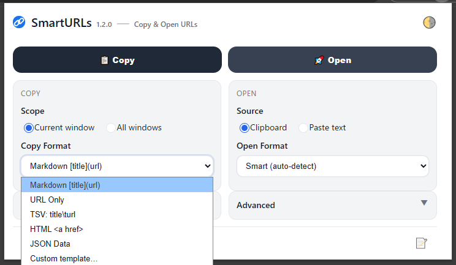Viewport: 456px width, 265px height.
Task: Click the 'Open Format' label
Action: (x=262, y=146)
